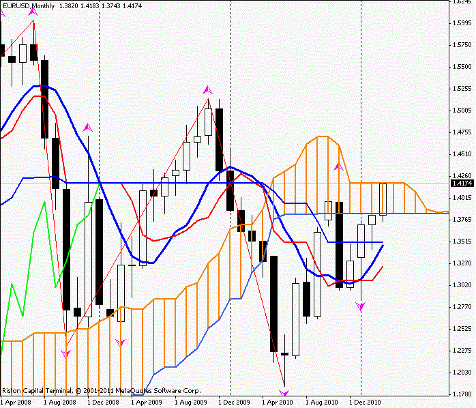Click the 1 Aug 2008 date label
The image size is (476, 408).
[x=60, y=403]
